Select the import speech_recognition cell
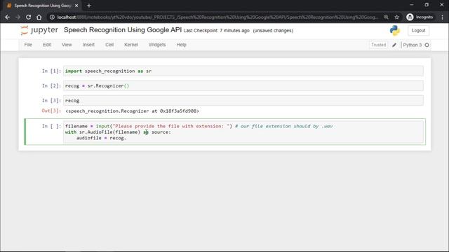449x252 pixels. coord(243,71)
